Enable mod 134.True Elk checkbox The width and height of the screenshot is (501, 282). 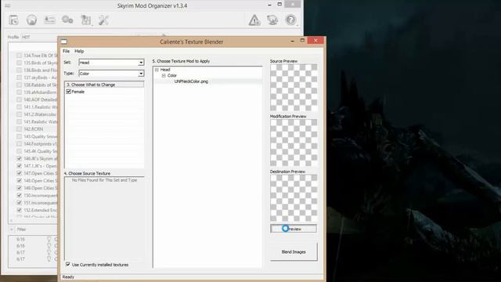tap(19, 56)
